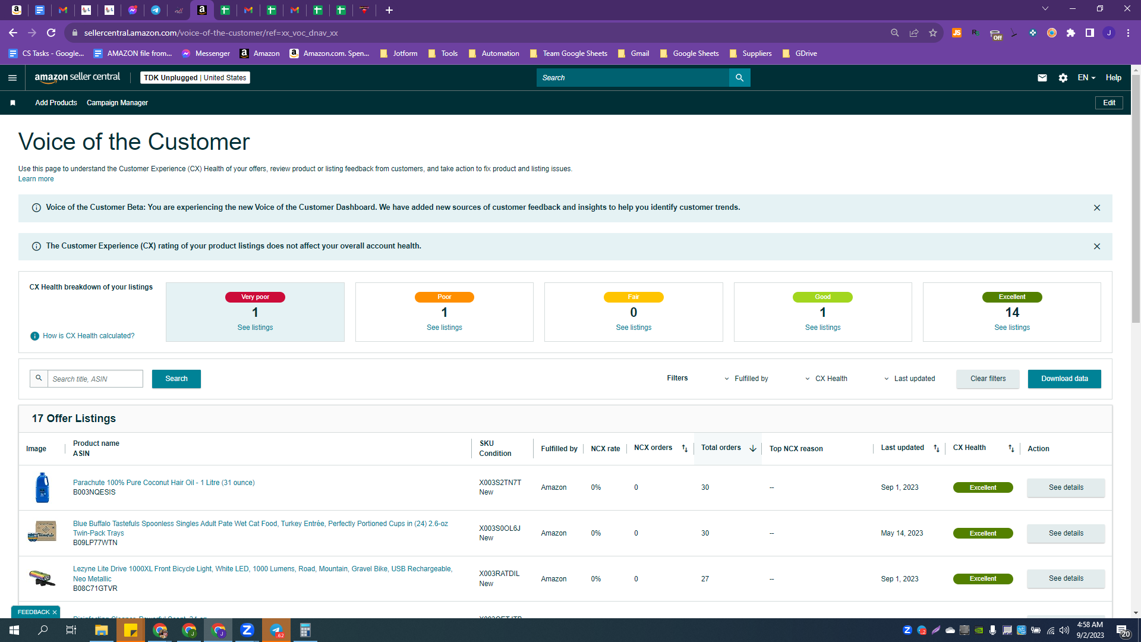The width and height of the screenshot is (1141, 642).
Task: Open Add Products menu item
Action: click(56, 103)
